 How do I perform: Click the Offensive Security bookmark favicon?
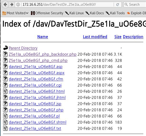33,13
